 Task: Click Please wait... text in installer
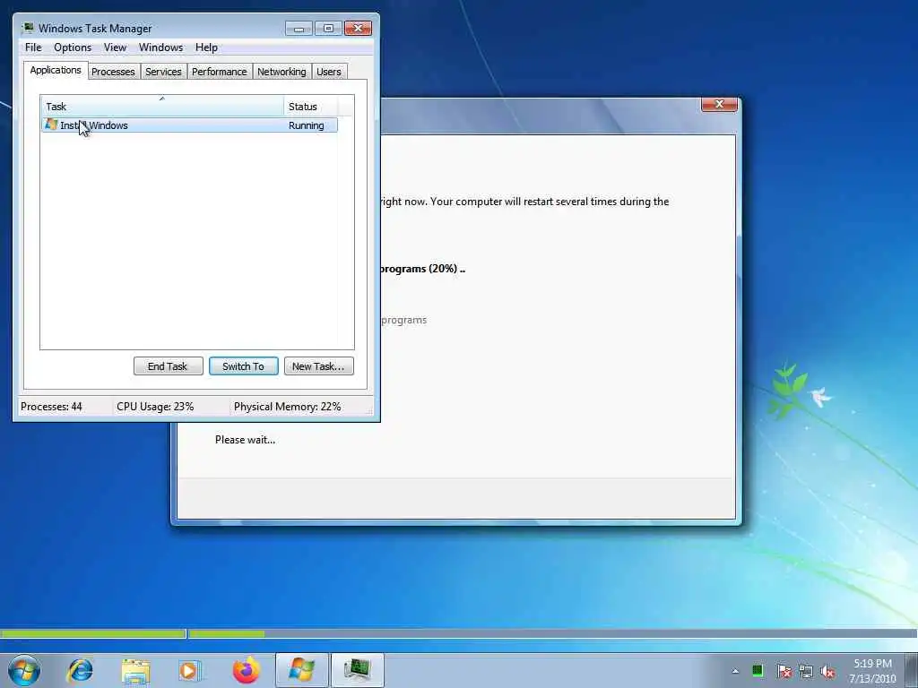[245, 440]
